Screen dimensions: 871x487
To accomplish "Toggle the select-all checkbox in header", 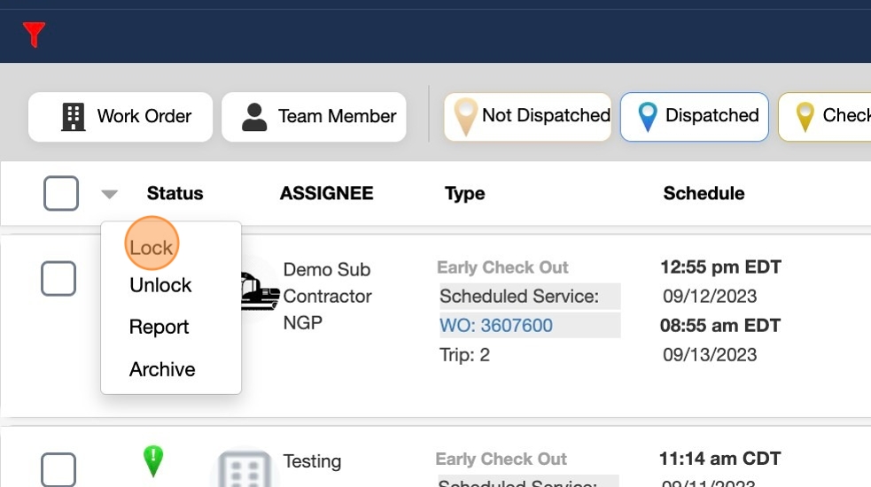I will [x=60, y=193].
